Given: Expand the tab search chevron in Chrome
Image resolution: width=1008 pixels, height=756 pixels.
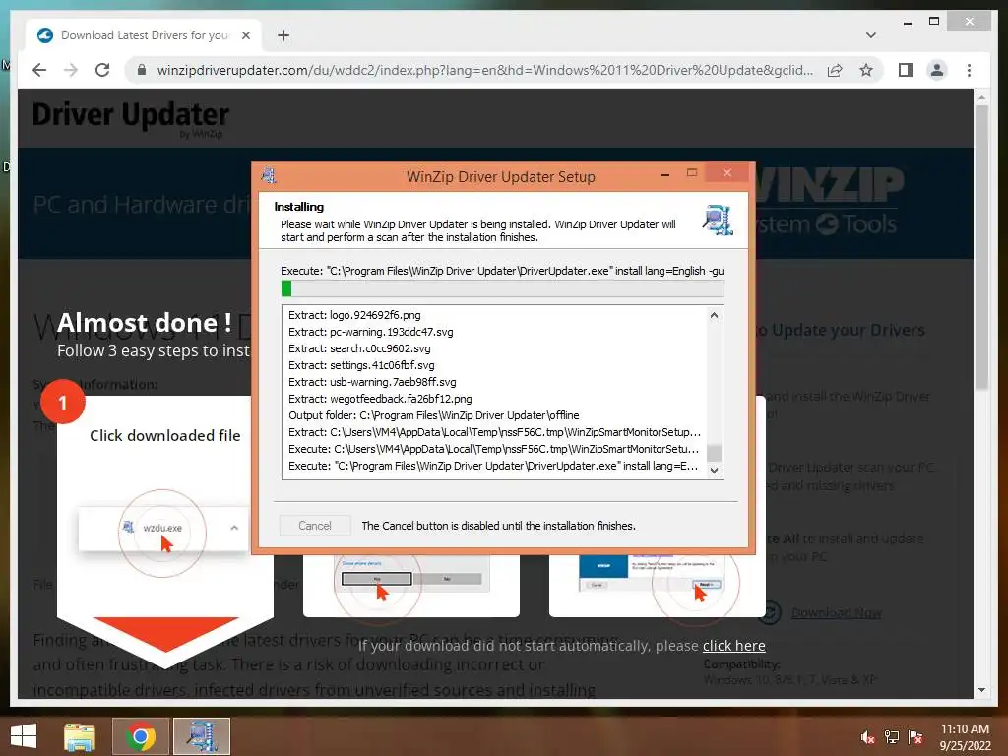Looking at the screenshot, I should pyautogui.click(x=871, y=35).
